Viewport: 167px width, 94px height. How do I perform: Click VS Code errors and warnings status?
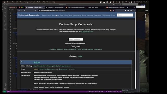pyautogui.click(x=9, y=92)
